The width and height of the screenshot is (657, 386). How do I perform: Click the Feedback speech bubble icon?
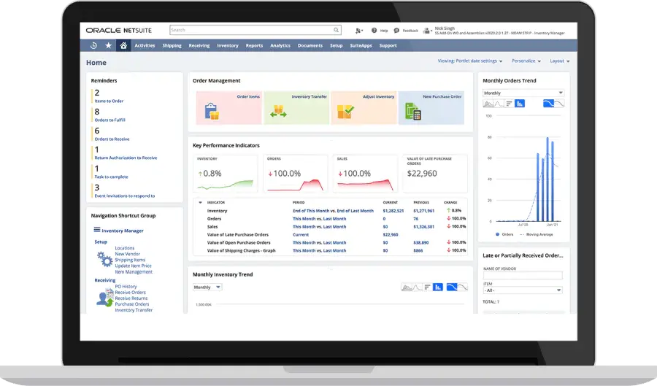pos(396,31)
